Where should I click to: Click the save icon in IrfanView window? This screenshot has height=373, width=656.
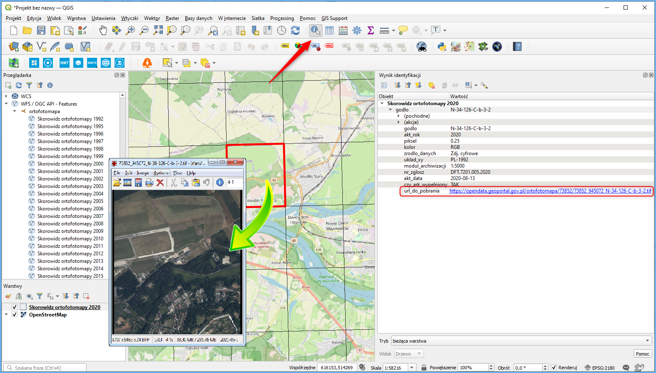click(138, 182)
